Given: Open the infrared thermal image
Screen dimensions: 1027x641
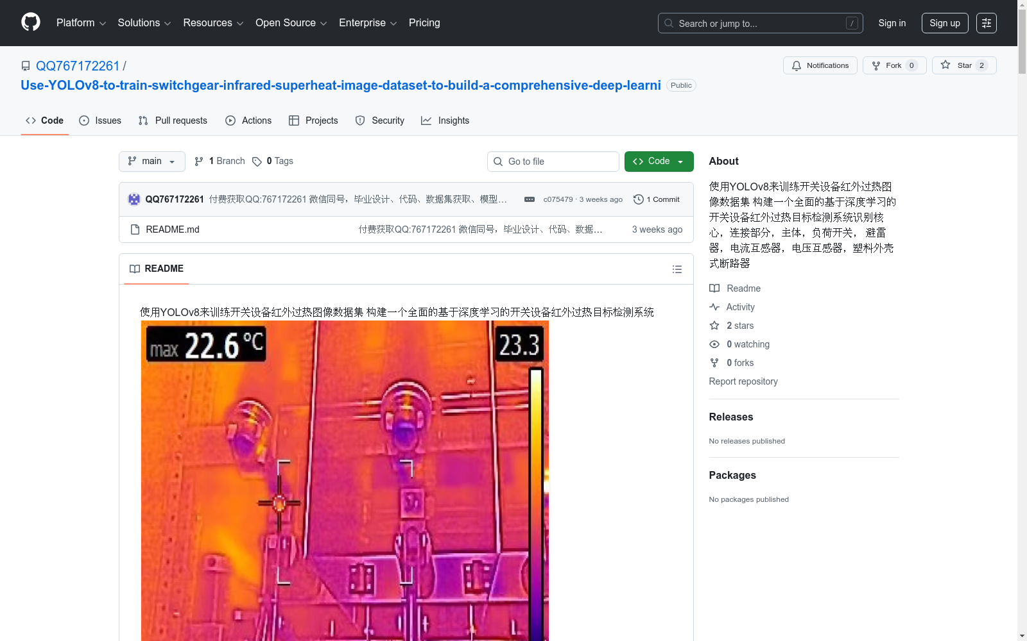Looking at the screenshot, I should (345, 481).
